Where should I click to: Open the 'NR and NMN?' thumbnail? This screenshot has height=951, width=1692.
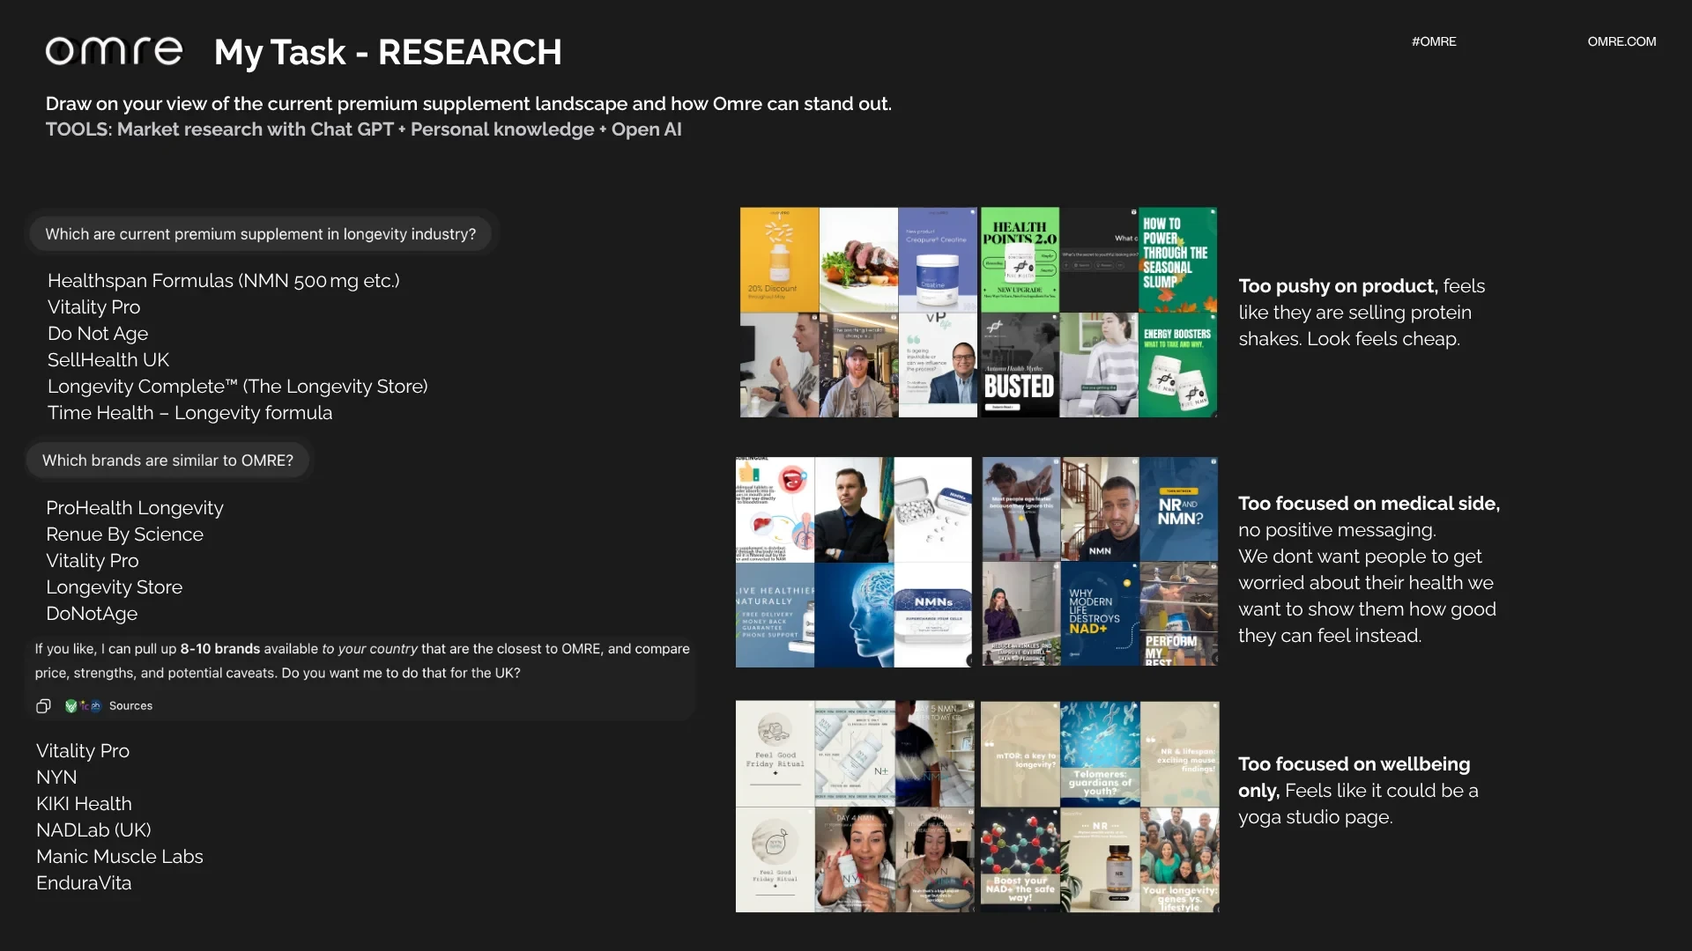click(1179, 509)
